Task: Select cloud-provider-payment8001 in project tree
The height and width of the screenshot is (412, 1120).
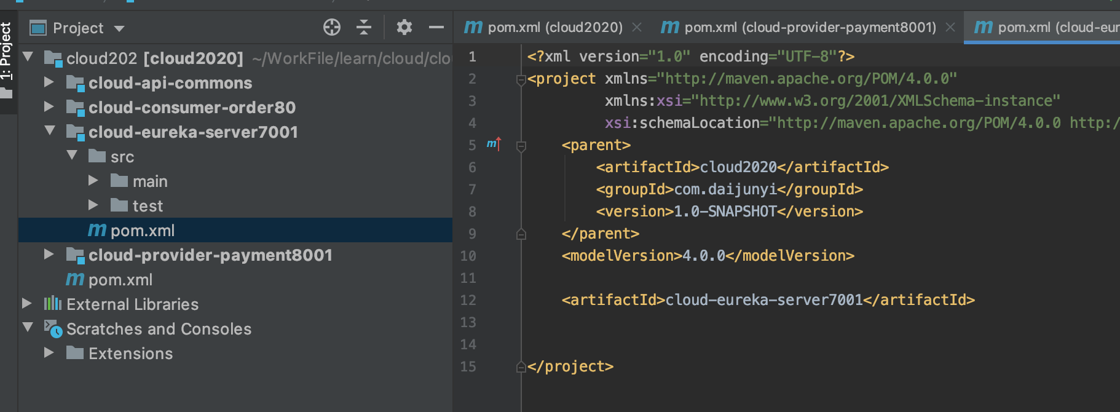Action: (x=210, y=255)
